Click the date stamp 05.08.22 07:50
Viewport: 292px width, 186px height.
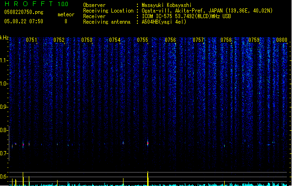(24, 21)
